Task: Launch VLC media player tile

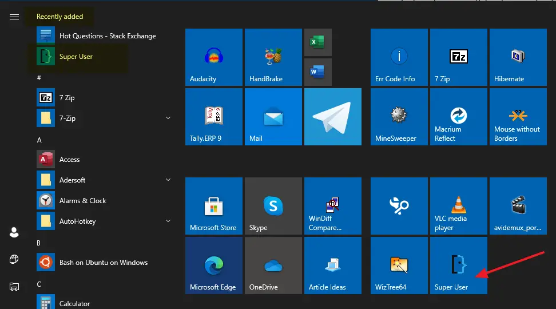Action: tap(459, 206)
